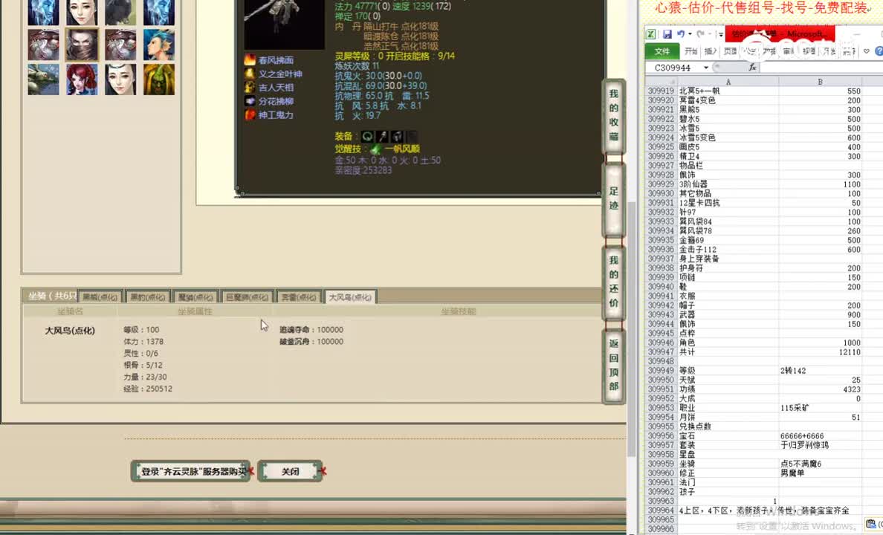Image resolution: width=883 pixels, height=535 pixels.
Task: Click the 义之金叶神 skill icon
Action: click(250, 72)
